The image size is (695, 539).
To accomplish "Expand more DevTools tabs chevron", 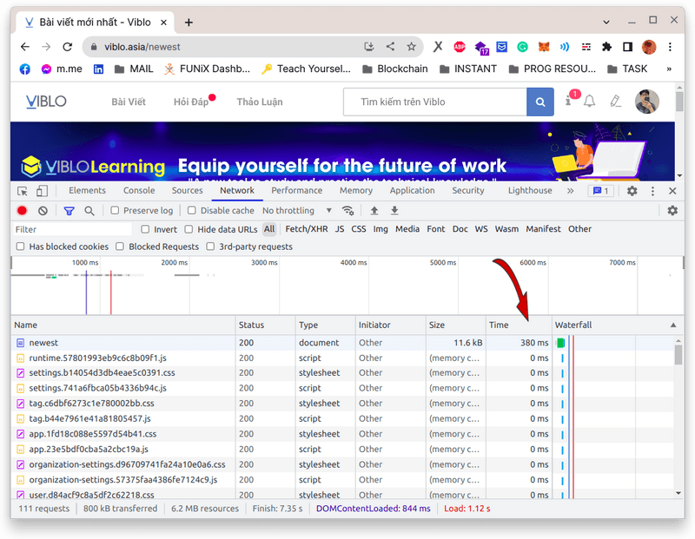I will point(570,191).
